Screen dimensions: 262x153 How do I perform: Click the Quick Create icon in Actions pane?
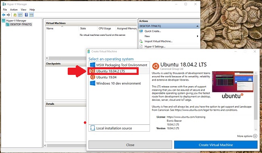click(x=141, y=31)
